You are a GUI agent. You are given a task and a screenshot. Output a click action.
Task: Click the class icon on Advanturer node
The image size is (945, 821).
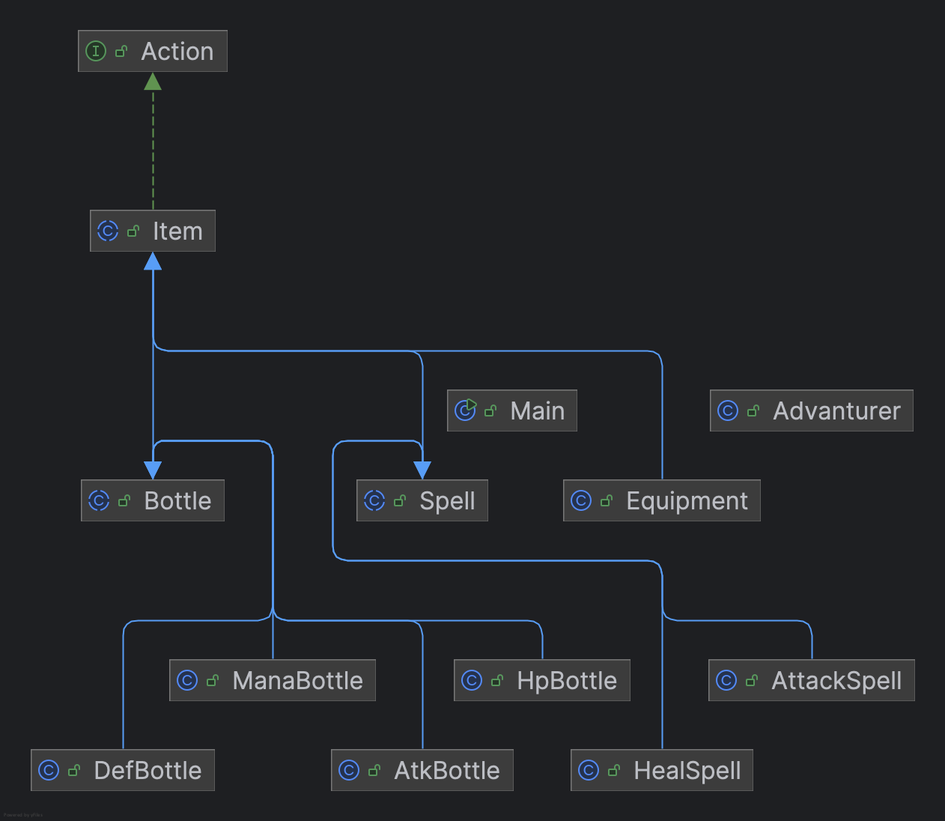728,410
